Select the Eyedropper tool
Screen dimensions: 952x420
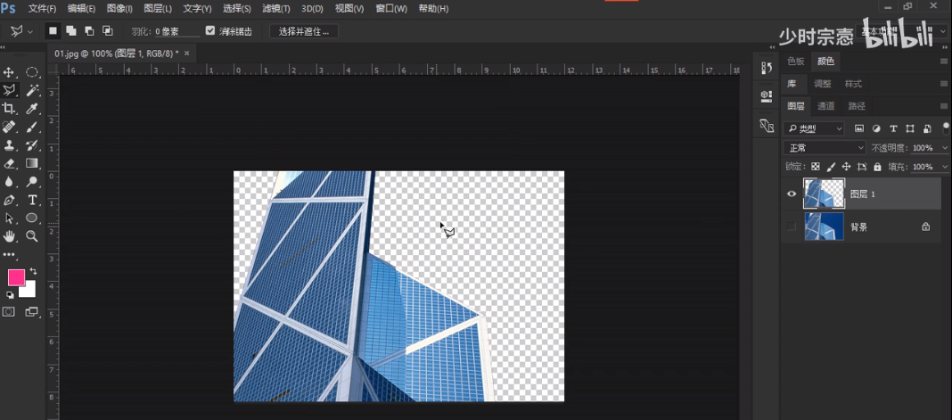[32, 109]
